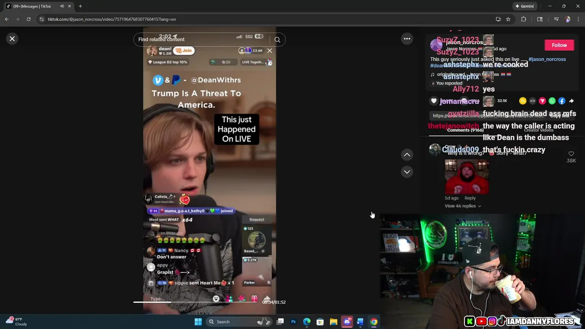This screenshot has width=585, height=329.
Task: Launch Photoshop from the taskbar
Action: pyautogui.click(x=293, y=322)
